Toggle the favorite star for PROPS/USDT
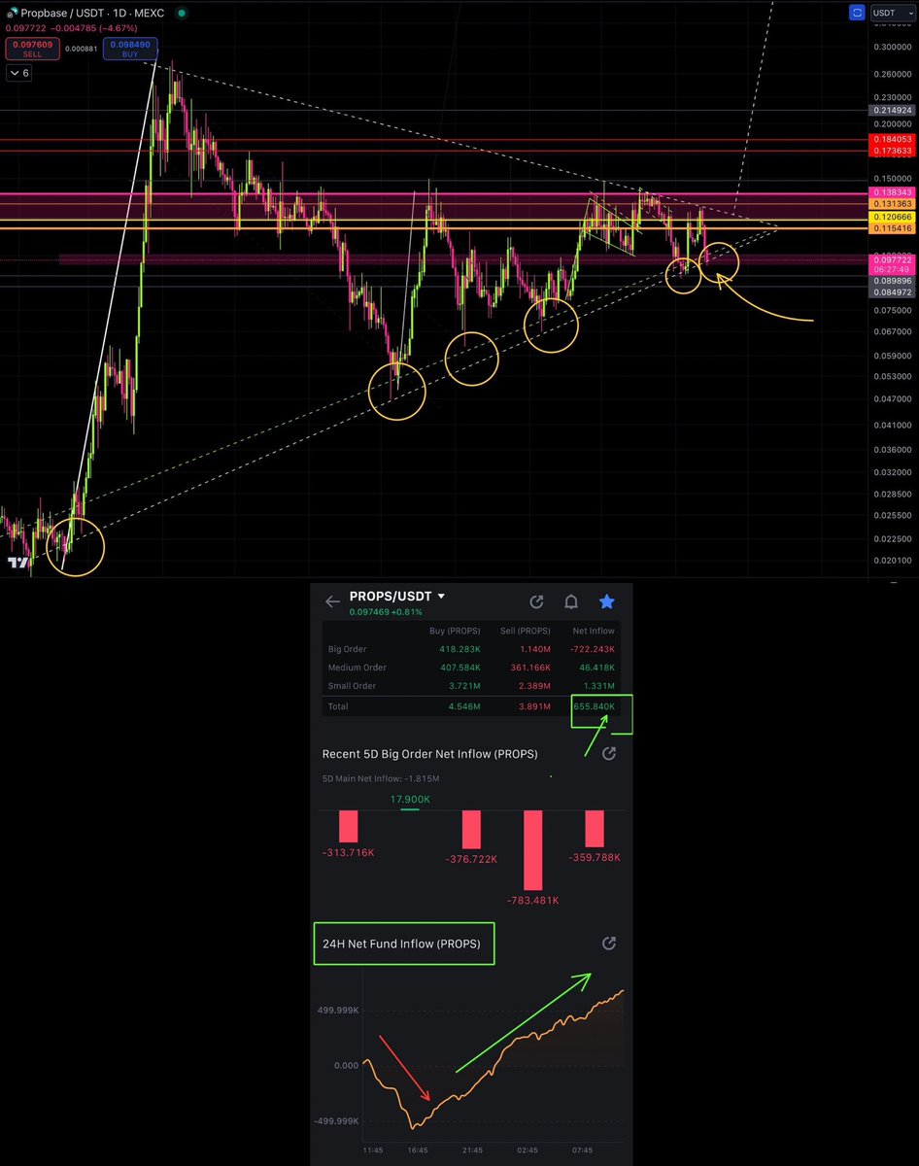919x1166 pixels. [x=607, y=601]
